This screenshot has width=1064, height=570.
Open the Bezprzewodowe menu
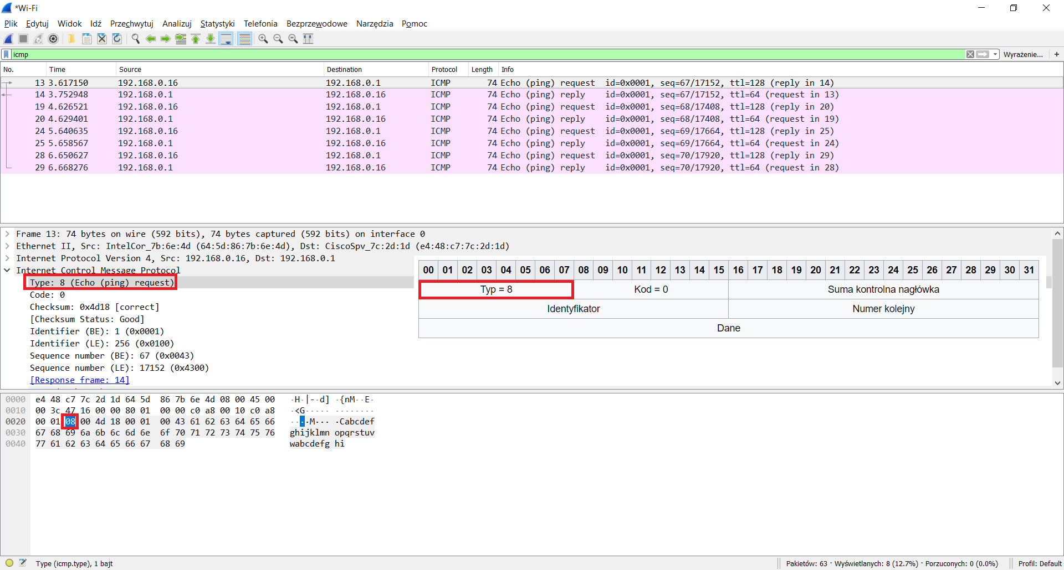click(x=316, y=24)
